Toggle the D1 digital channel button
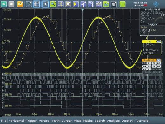This screenshot has width=165, height=124. (149, 63)
